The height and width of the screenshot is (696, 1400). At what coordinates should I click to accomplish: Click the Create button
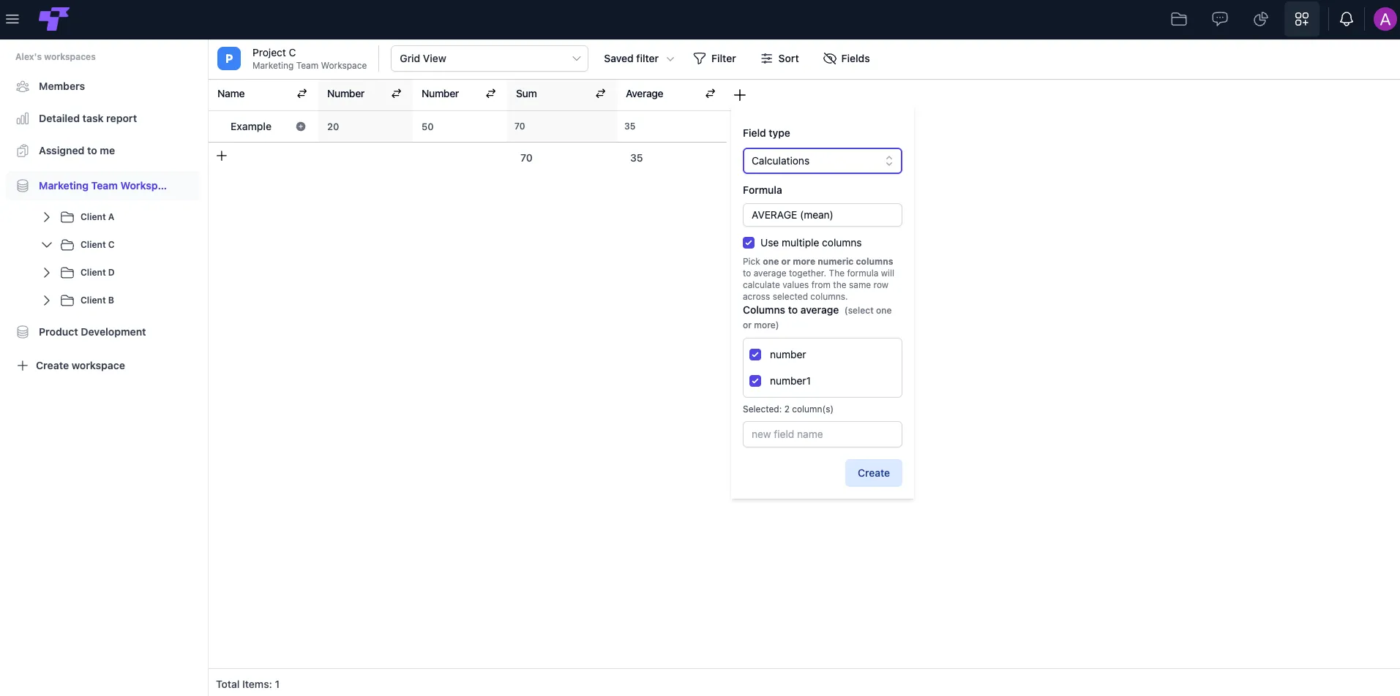(874, 473)
